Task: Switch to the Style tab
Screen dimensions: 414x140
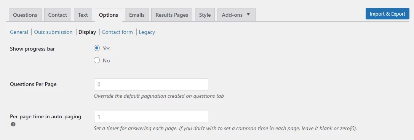Action: coord(205,15)
